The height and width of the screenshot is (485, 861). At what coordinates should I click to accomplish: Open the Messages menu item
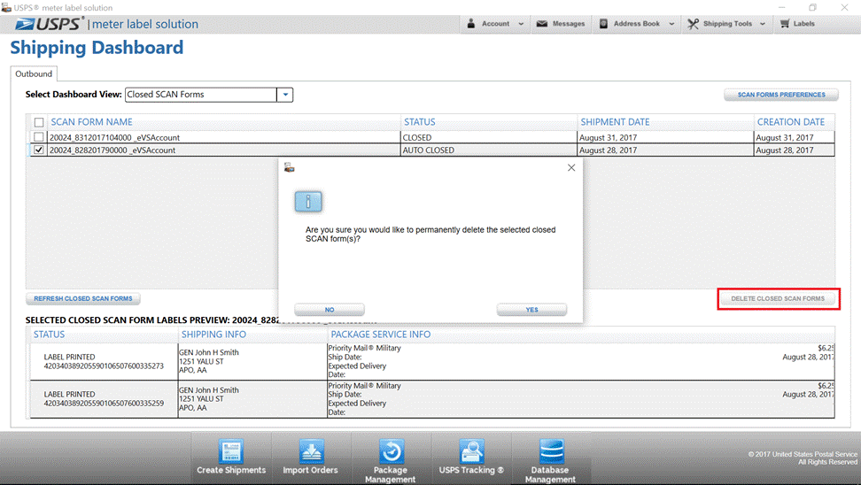[569, 24]
